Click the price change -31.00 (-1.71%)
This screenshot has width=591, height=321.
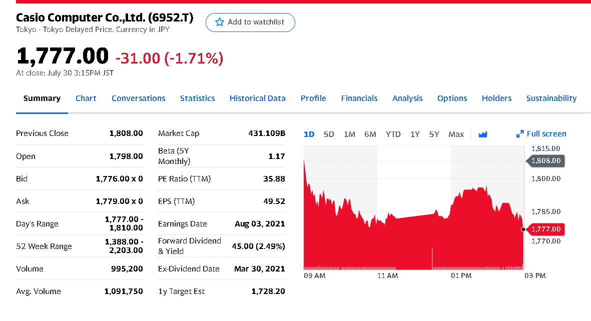169,58
